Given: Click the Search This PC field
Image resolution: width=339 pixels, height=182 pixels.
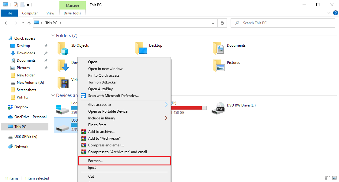Looking at the screenshot, I should 283,23.
